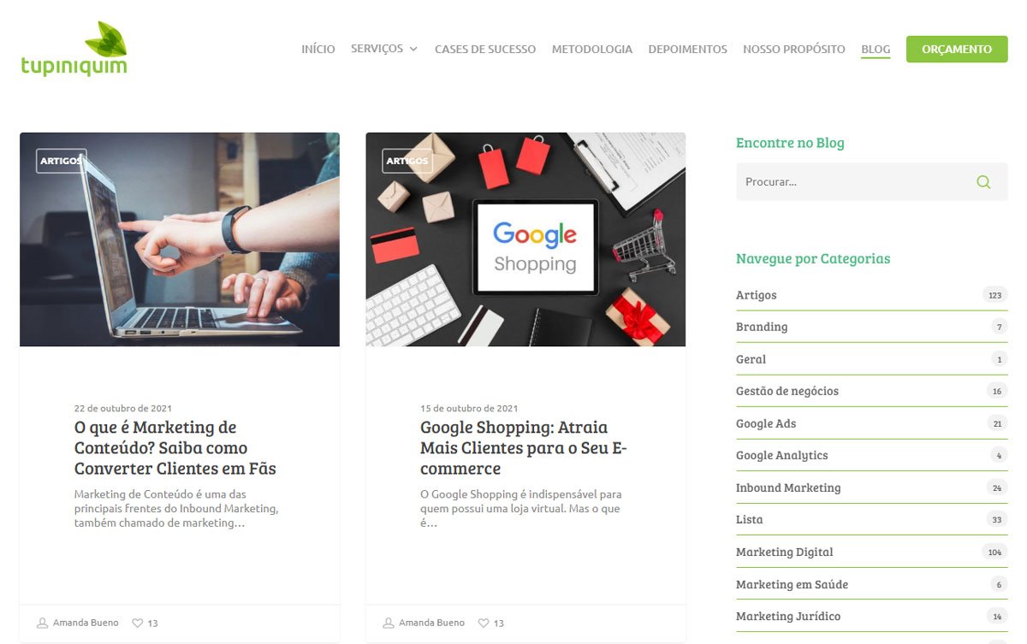The width and height of the screenshot is (1027, 644).
Task: Open the Google Shopping article title
Action: coord(524,448)
